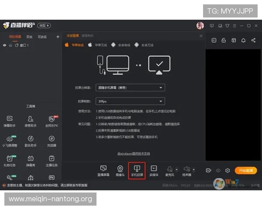The image size is (262, 210).
Task: Add 多媒体 media source
Action: [x=154, y=171]
